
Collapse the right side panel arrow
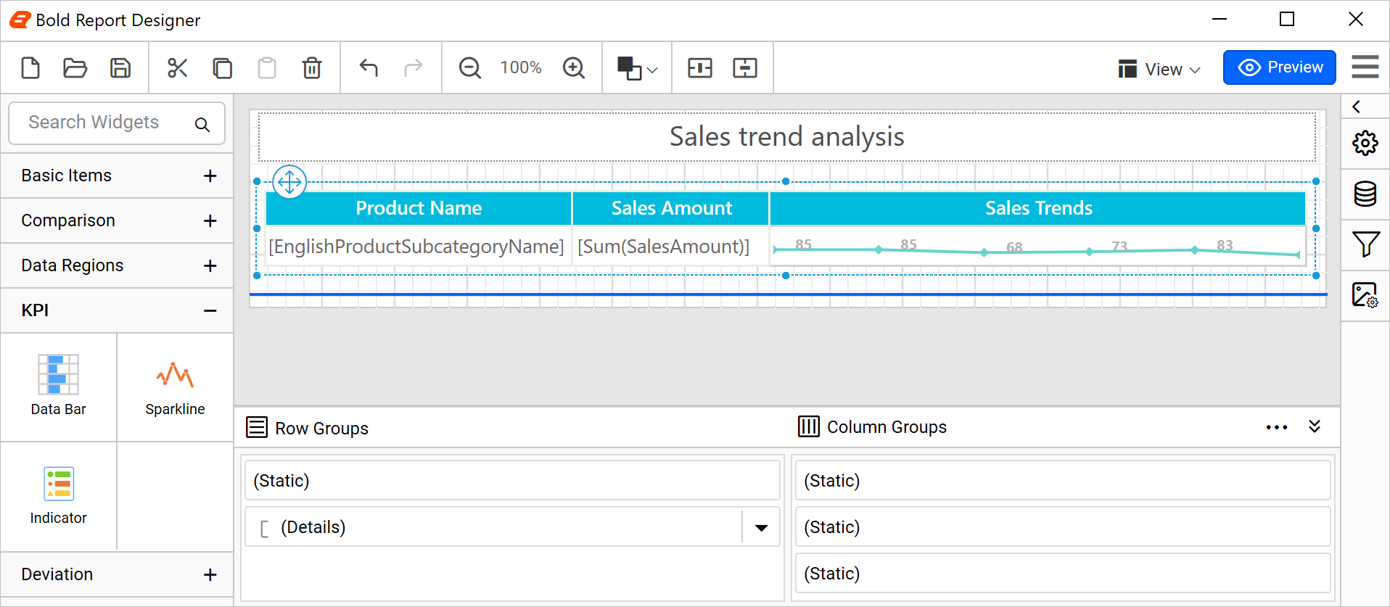tap(1356, 107)
